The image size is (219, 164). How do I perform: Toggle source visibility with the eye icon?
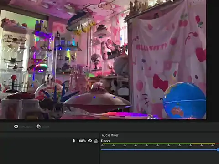point(90,141)
